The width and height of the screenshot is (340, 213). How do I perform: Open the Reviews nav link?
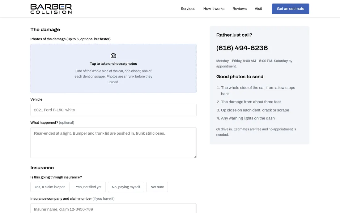coord(239,9)
